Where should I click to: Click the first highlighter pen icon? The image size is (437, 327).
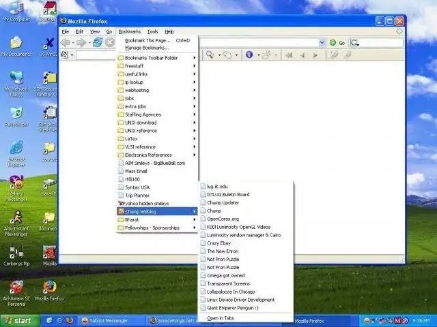[334, 55]
